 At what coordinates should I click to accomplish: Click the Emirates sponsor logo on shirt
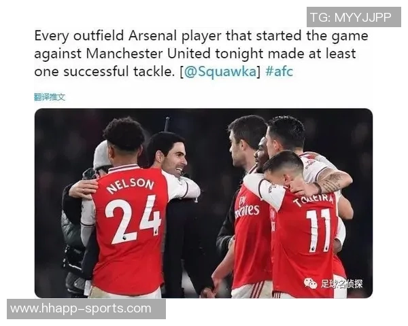coord(247,207)
